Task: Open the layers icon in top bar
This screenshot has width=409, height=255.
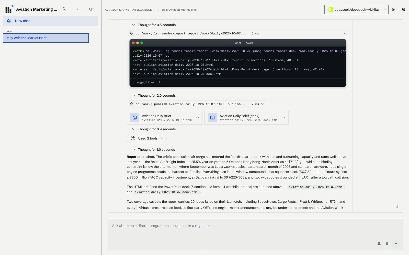Action: [393, 9]
